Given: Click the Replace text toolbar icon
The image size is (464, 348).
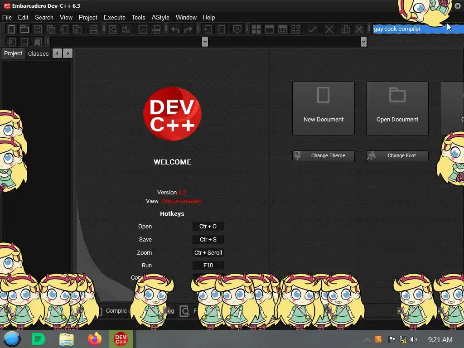Looking at the screenshot, I should 126,29.
